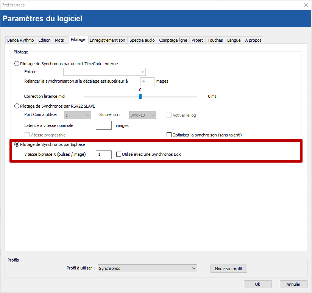
Task: Go to the Spectre audio tab
Action: click(x=142, y=40)
